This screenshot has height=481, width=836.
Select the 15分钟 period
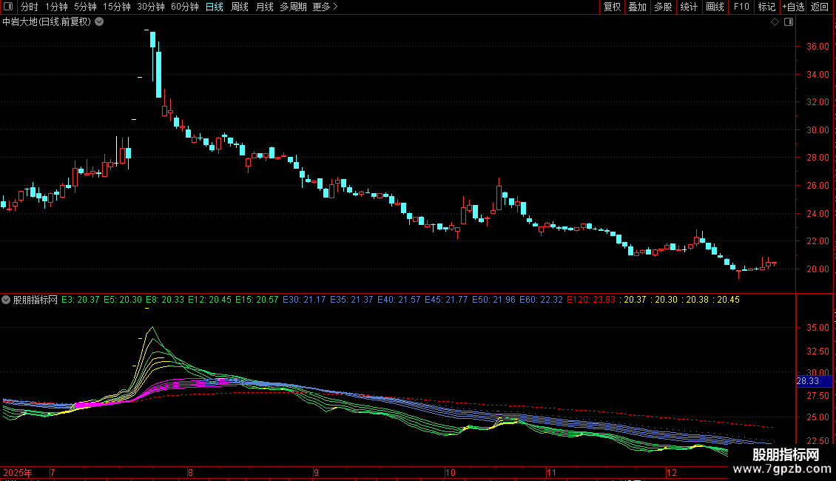pos(117,7)
